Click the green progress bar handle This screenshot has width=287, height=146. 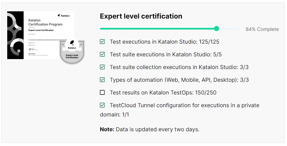pyautogui.click(x=217, y=29)
